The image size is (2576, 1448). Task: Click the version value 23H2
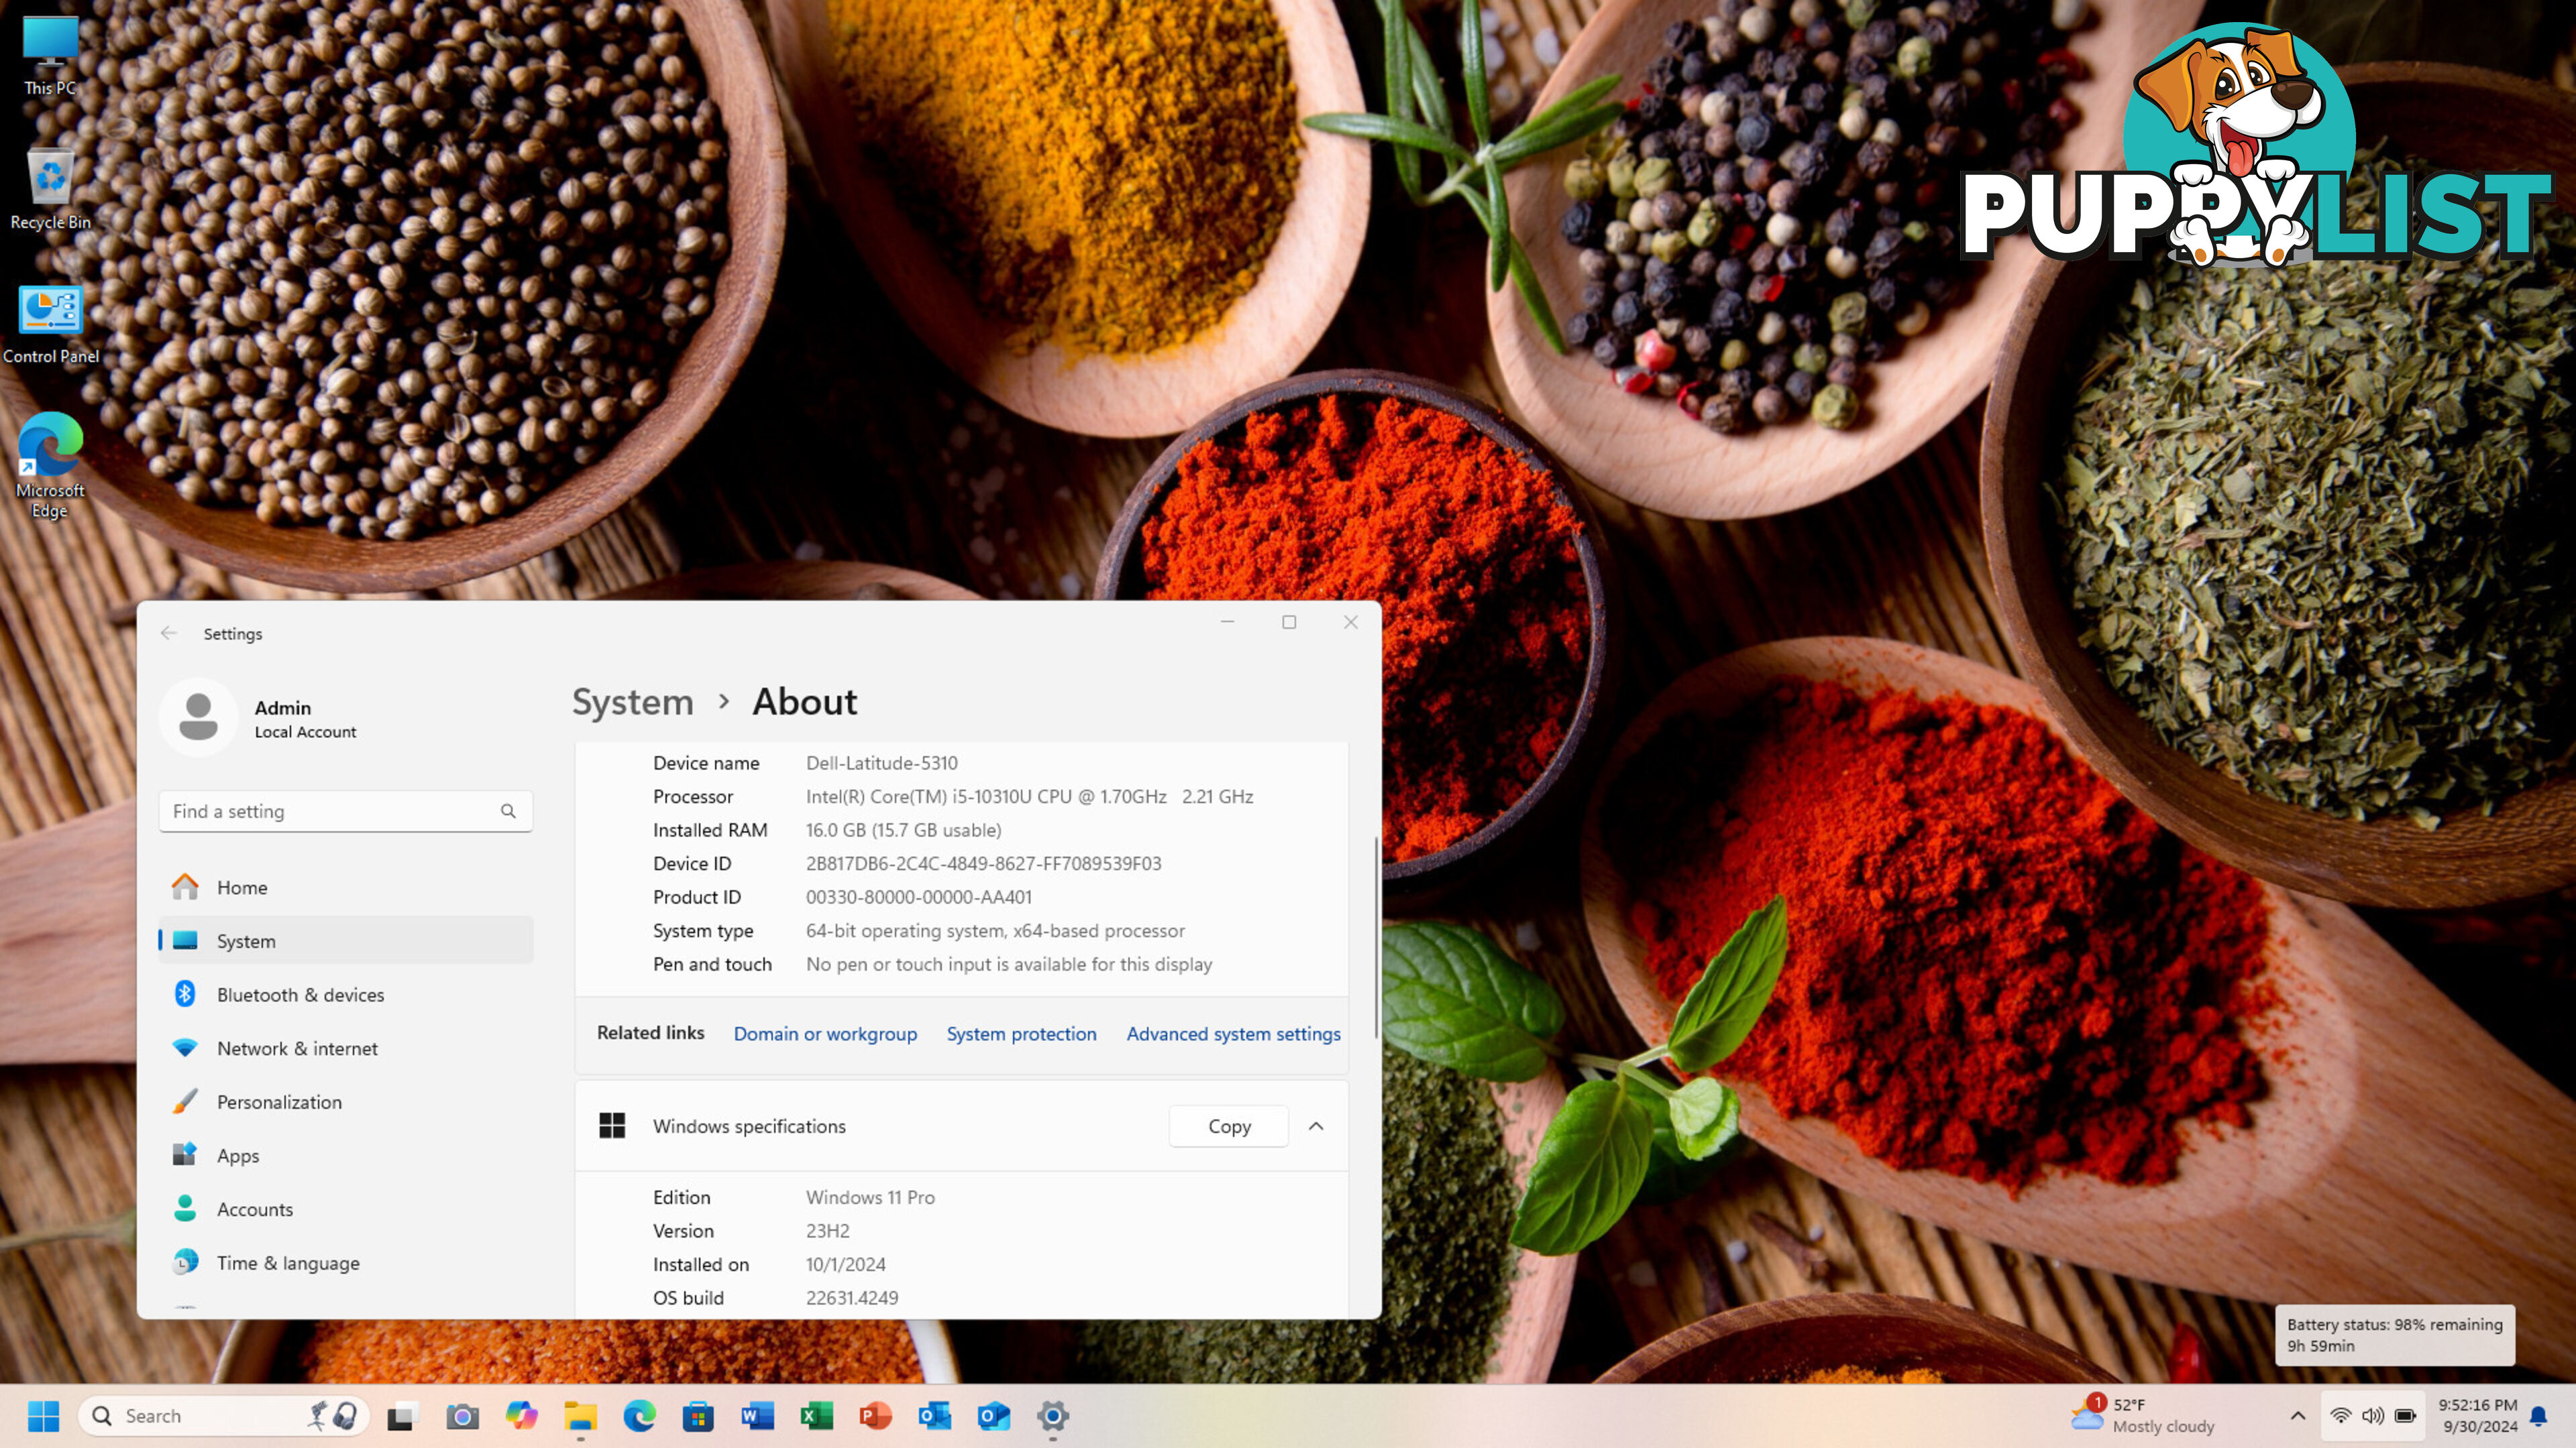(827, 1231)
